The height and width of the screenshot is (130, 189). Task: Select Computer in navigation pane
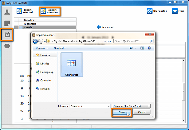tap(44, 80)
